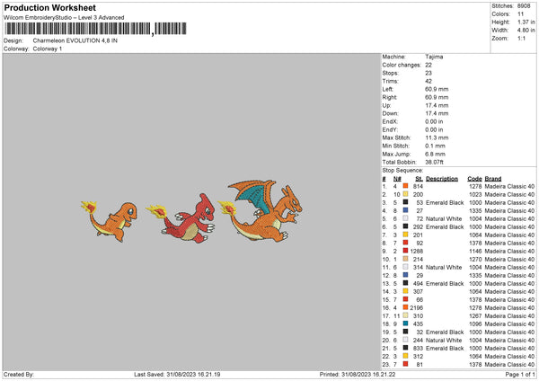Click stitch count '1288' in stop row 9

tap(416, 251)
